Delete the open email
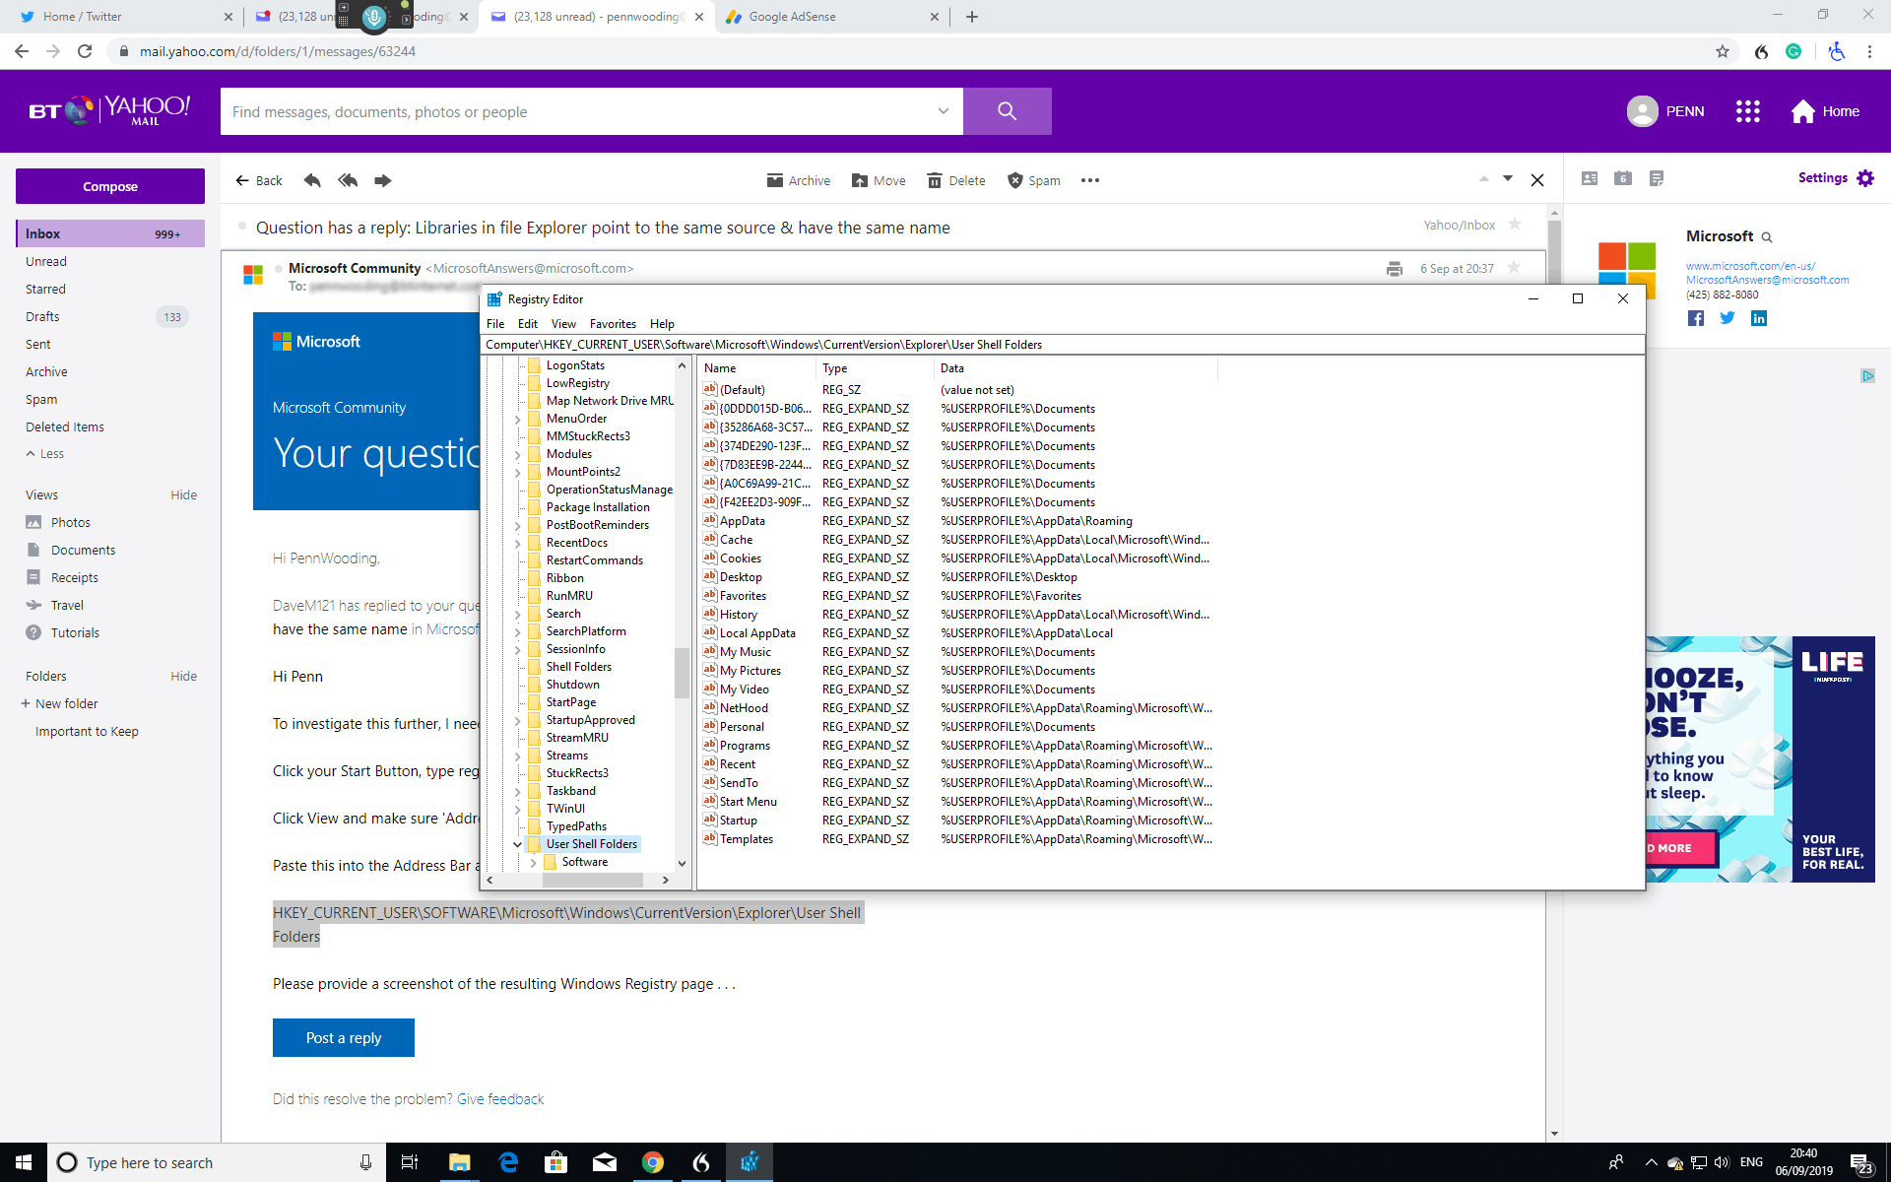The width and height of the screenshot is (1891, 1182). coord(956,180)
